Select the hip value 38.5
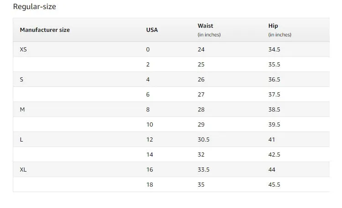This screenshot has height=208, width=342. pyautogui.click(x=274, y=110)
